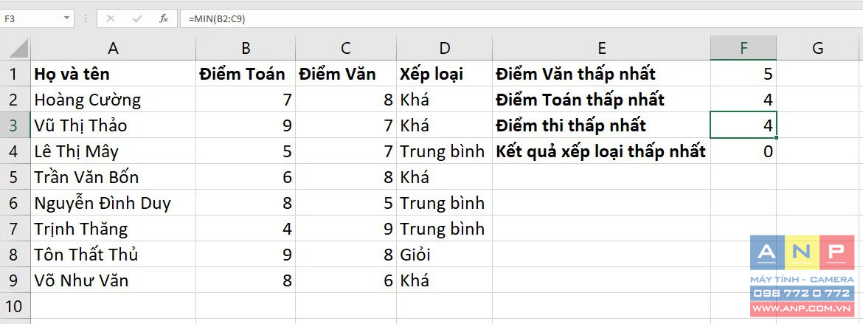Select the Tôn Thất Thủ name cell
The width and height of the screenshot is (863, 324).
113,254
